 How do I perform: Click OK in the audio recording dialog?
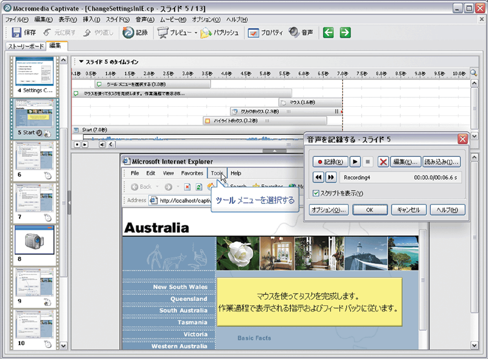pyautogui.click(x=370, y=210)
